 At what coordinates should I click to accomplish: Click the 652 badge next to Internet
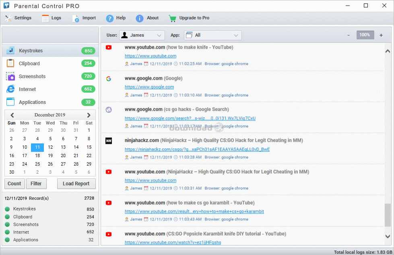pos(88,89)
